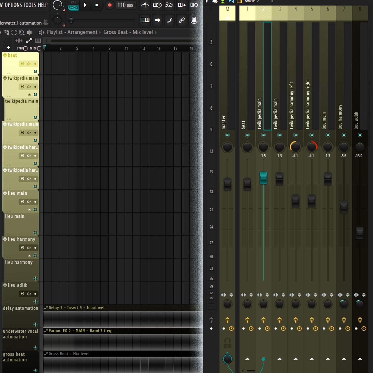Collapse the lieu main track group
The width and height of the screenshot is (373, 373).
pos(29,209)
